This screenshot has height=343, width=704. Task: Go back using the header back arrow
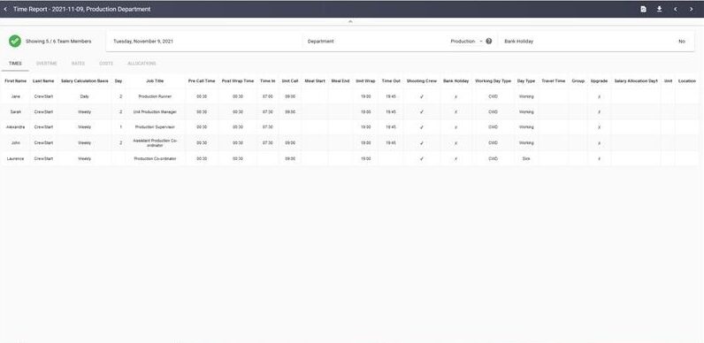(5, 9)
